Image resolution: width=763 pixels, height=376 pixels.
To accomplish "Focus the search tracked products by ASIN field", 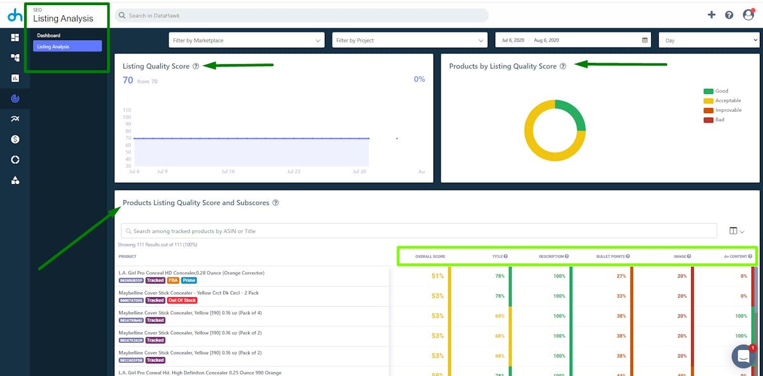I will click(418, 231).
